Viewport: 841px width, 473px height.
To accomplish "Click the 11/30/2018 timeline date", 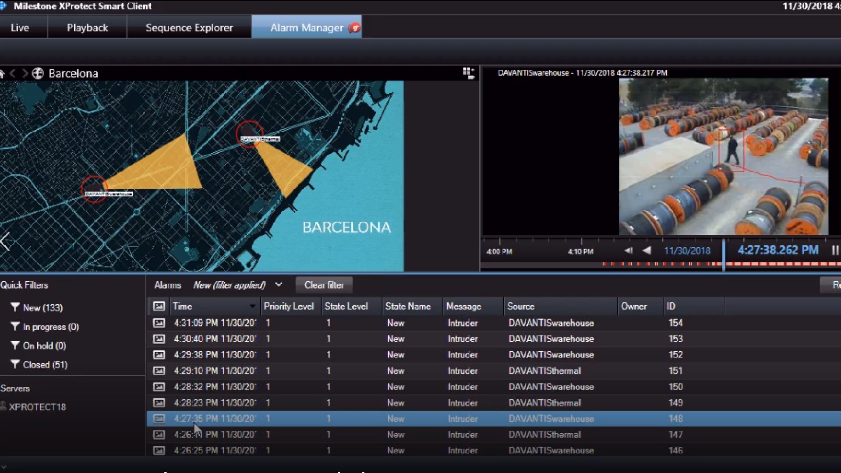I will coord(687,251).
